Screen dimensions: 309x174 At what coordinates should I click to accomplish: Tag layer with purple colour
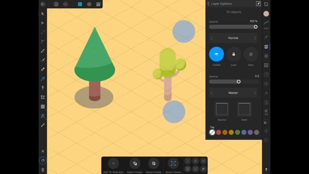[x=250, y=132]
